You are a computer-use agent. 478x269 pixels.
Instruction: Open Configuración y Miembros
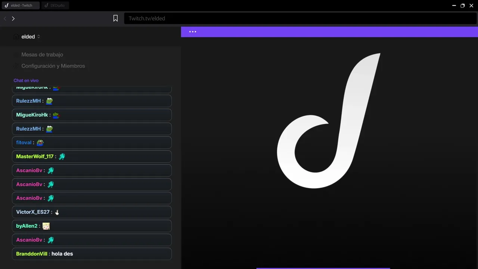pos(53,66)
